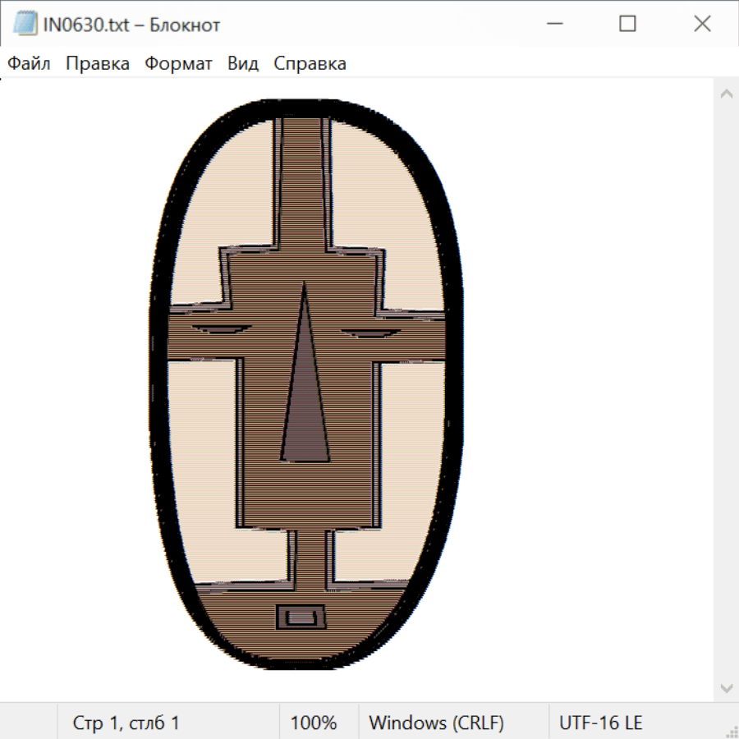Click the 'Стр 1, стлб 1' status field

click(x=126, y=723)
